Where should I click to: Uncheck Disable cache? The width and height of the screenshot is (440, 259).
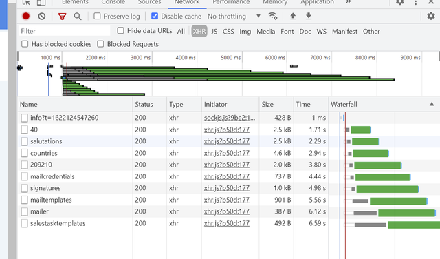[x=155, y=16]
